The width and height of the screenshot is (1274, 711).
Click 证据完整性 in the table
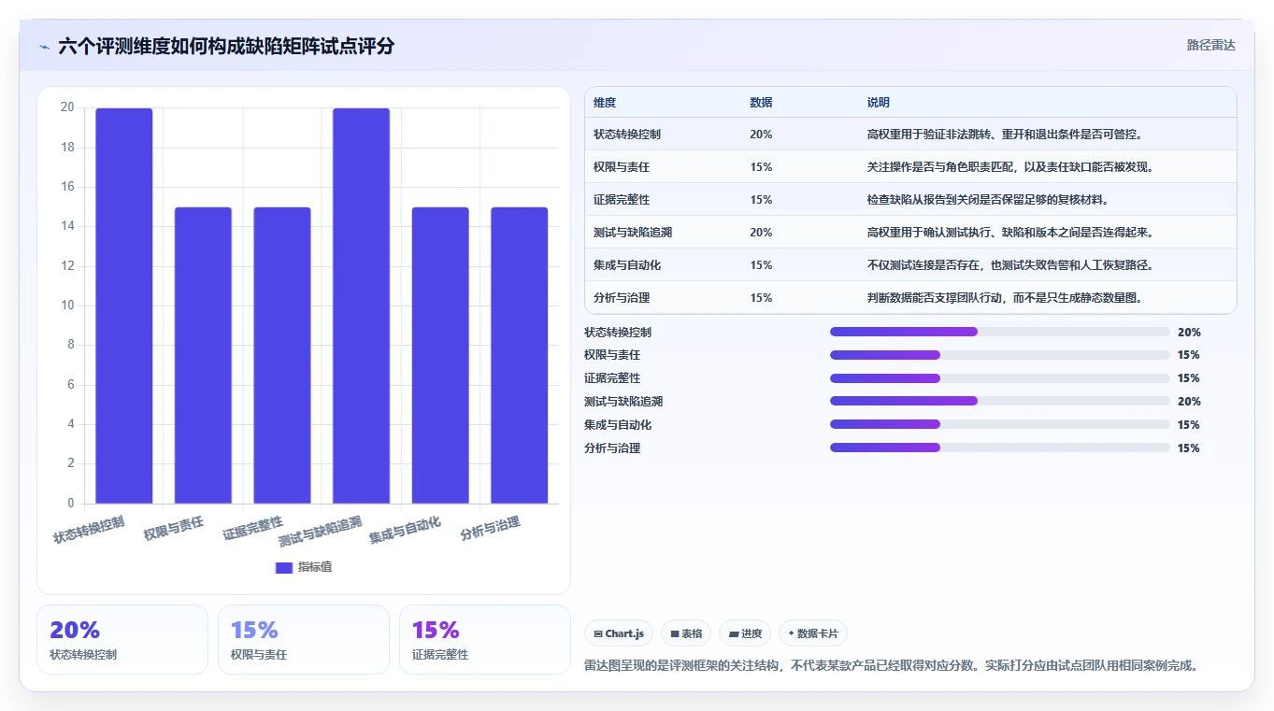622,200
